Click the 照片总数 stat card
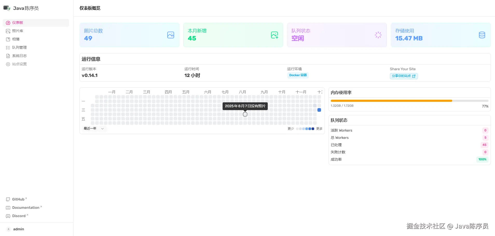Viewport: 495px width, 236px height. (x=129, y=35)
